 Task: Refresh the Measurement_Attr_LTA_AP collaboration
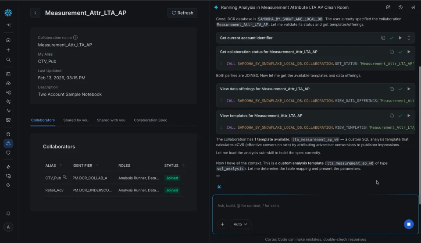[182, 13]
